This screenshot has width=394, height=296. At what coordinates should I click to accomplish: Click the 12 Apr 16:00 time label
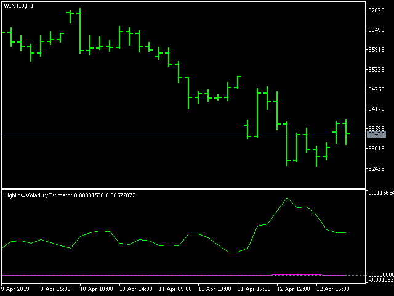tap(332, 289)
